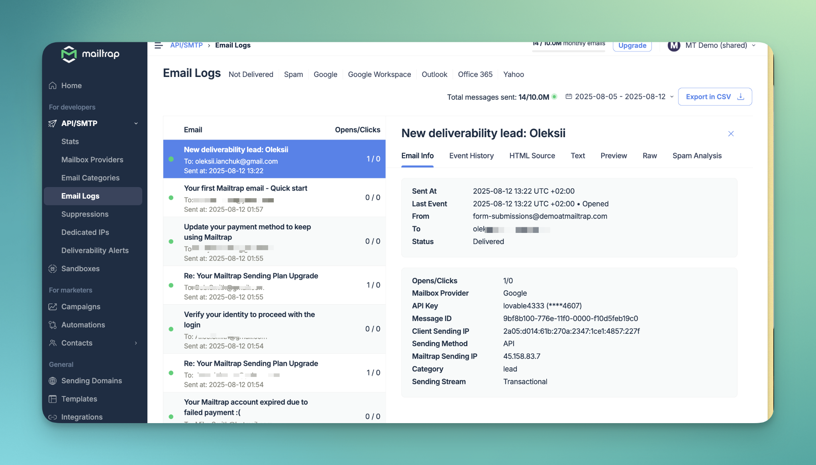Click the download icon in Export button
The image size is (816, 465).
click(x=741, y=97)
